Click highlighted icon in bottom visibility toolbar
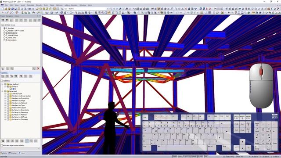This screenshot has height=158, width=281. (27, 141)
